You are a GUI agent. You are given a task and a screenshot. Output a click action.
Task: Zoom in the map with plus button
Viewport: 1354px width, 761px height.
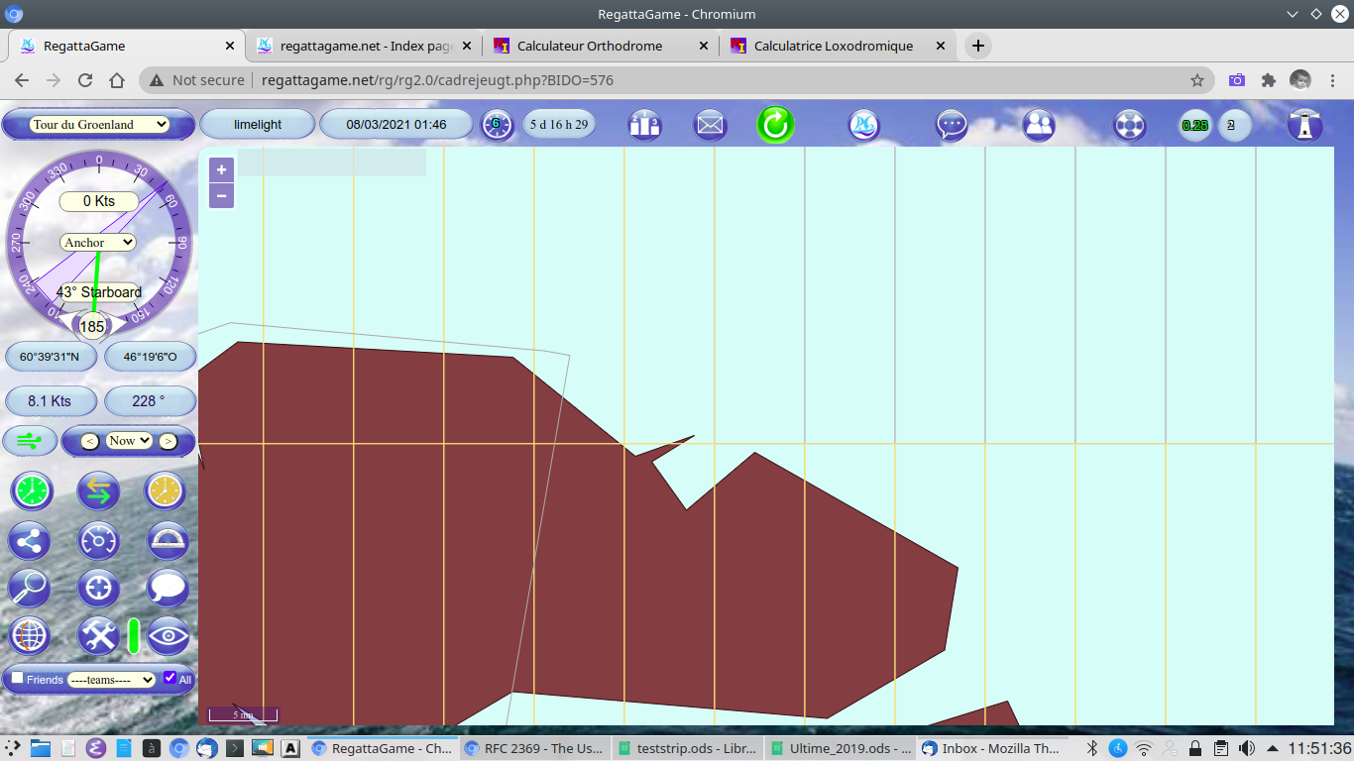[x=221, y=169]
